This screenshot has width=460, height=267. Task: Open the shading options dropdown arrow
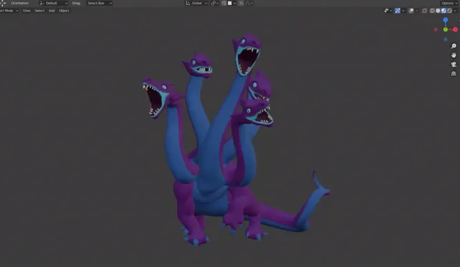click(x=455, y=11)
